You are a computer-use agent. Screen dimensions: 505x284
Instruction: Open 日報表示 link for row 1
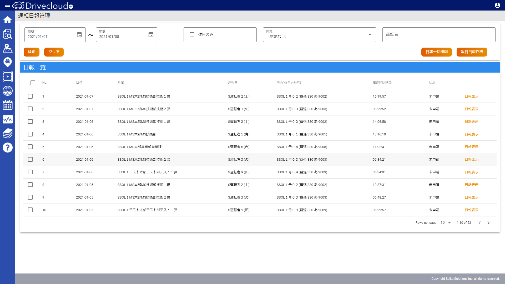coord(471,97)
